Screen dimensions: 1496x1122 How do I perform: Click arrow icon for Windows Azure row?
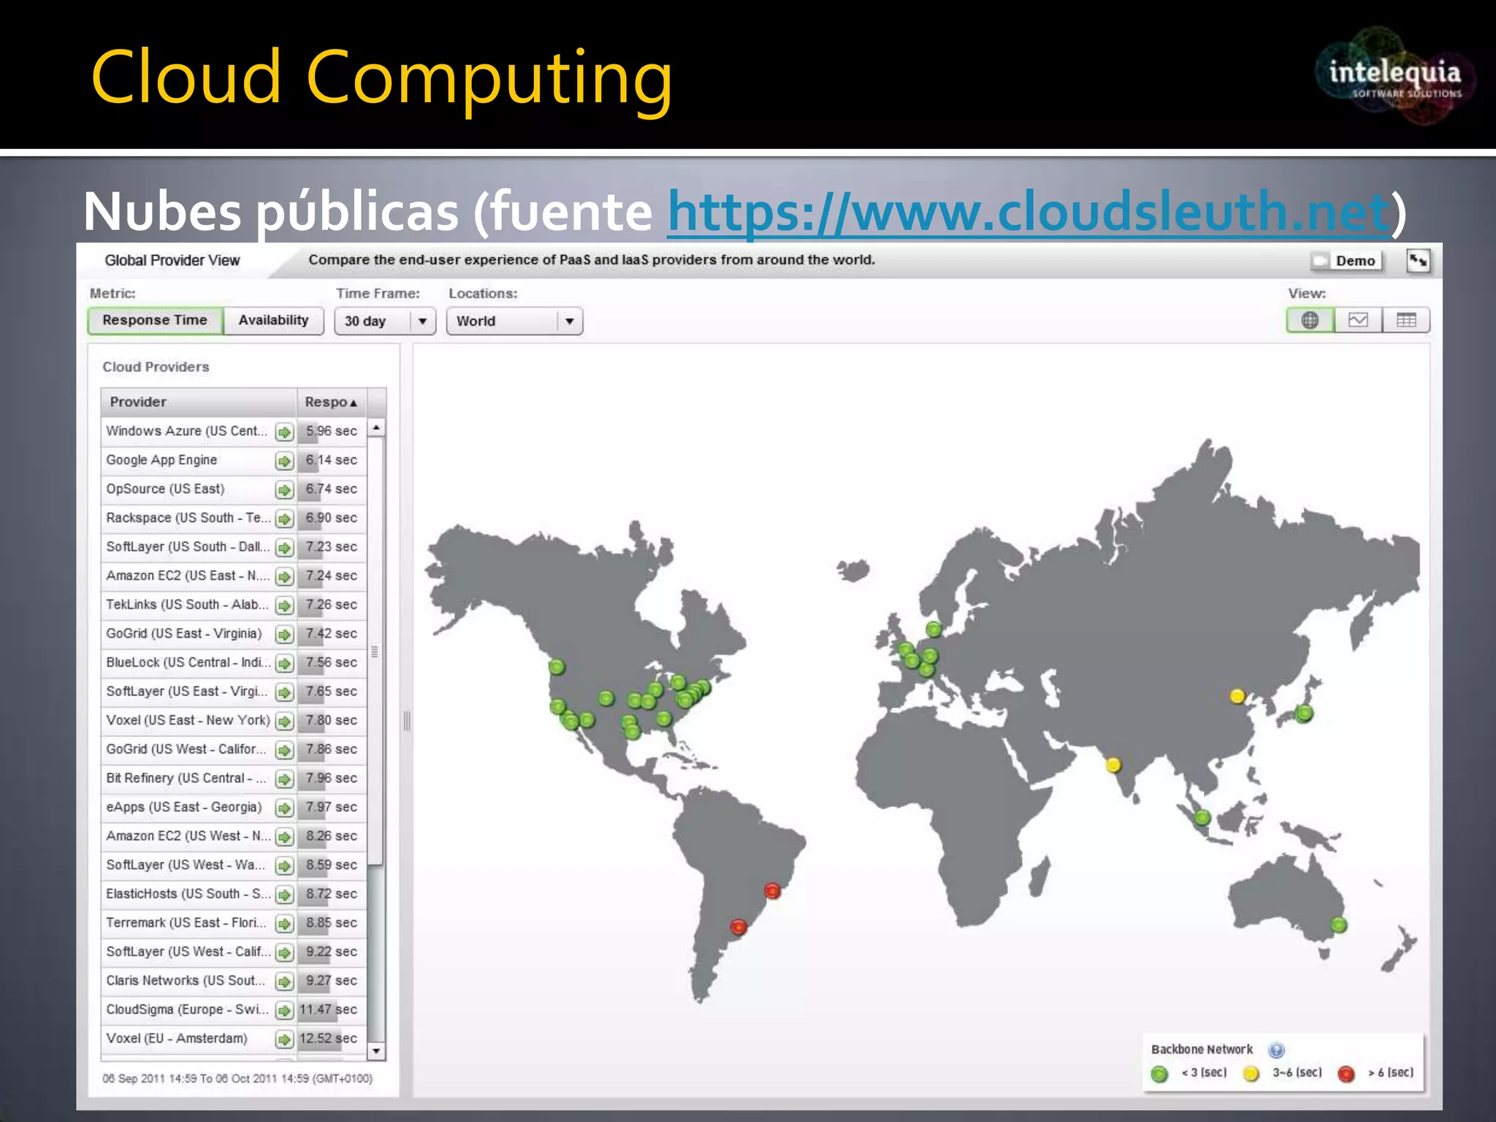point(284,432)
